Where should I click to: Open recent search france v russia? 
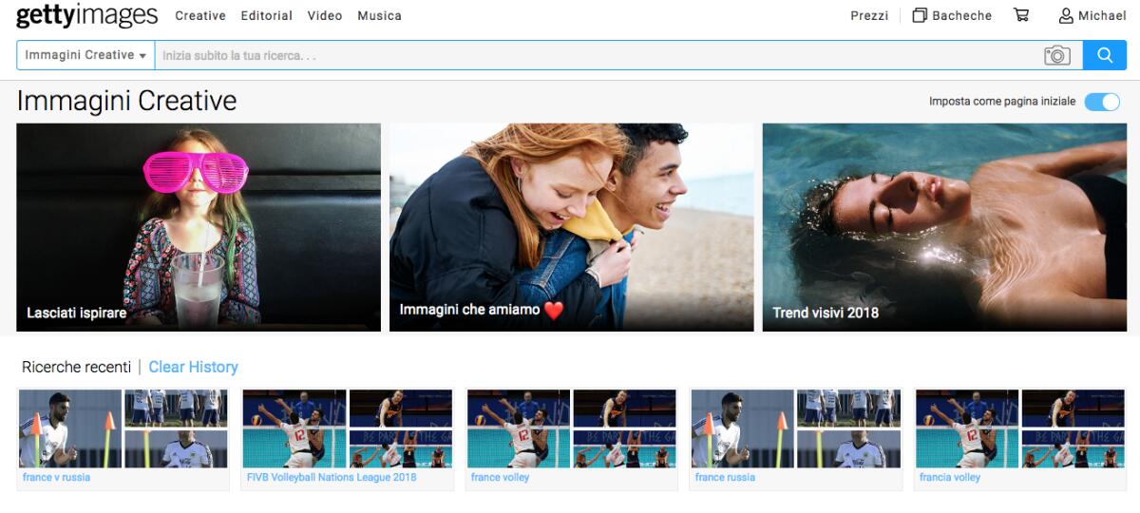click(123, 437)
